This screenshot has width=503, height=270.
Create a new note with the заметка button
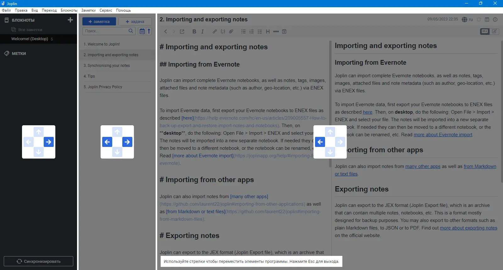[x=99, y=21]
